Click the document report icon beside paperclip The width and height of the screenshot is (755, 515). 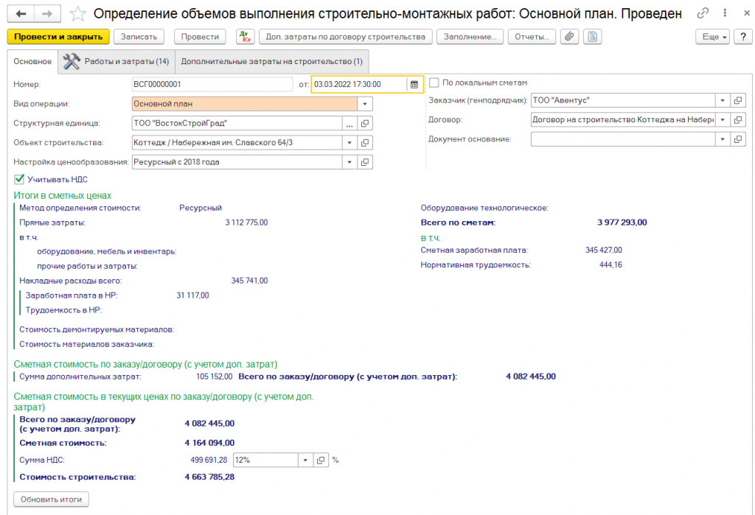(x=592, y=37)
